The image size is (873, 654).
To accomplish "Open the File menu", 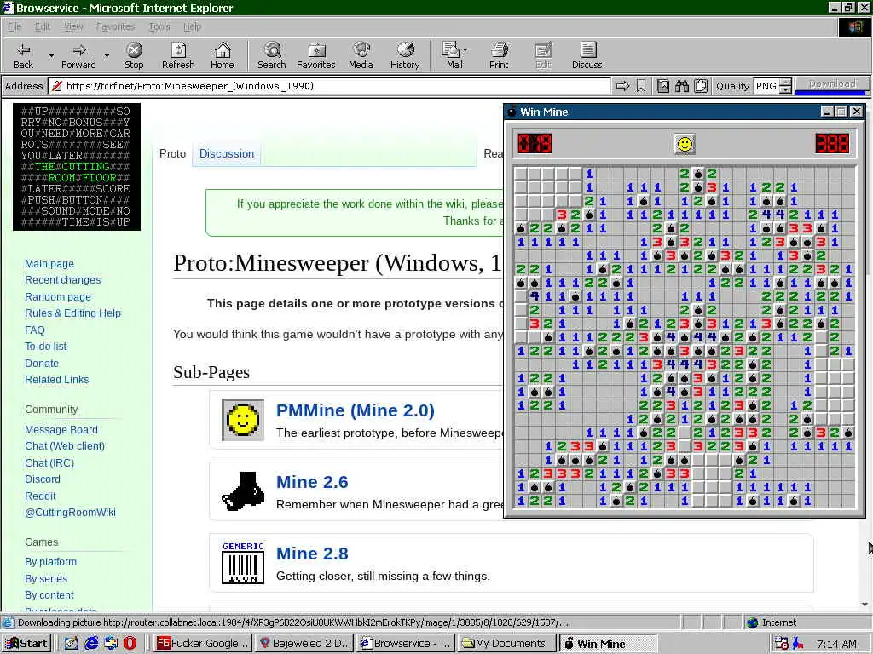I will pyautogui.click(x=14, y=26).
